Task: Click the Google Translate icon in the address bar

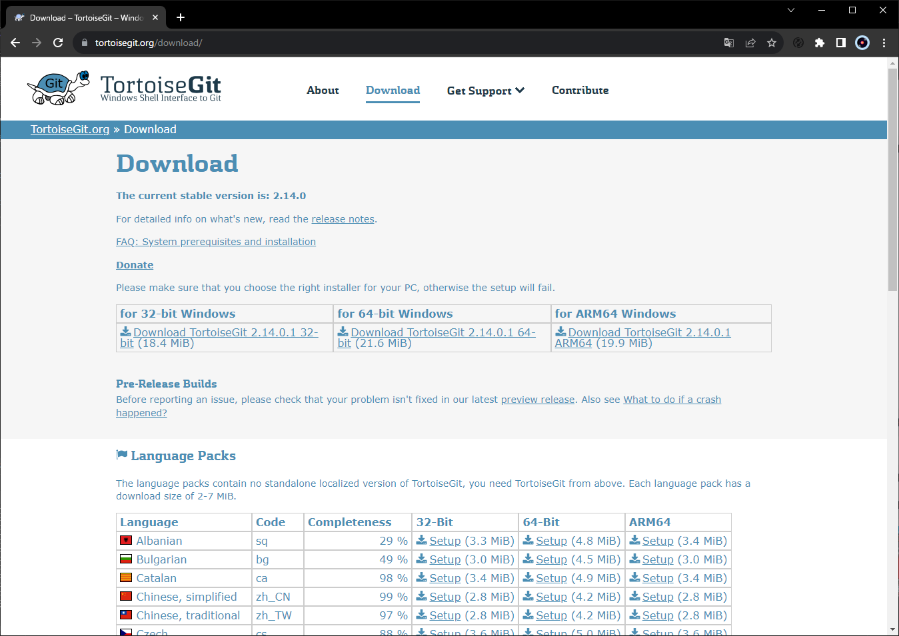Action: 728,42
